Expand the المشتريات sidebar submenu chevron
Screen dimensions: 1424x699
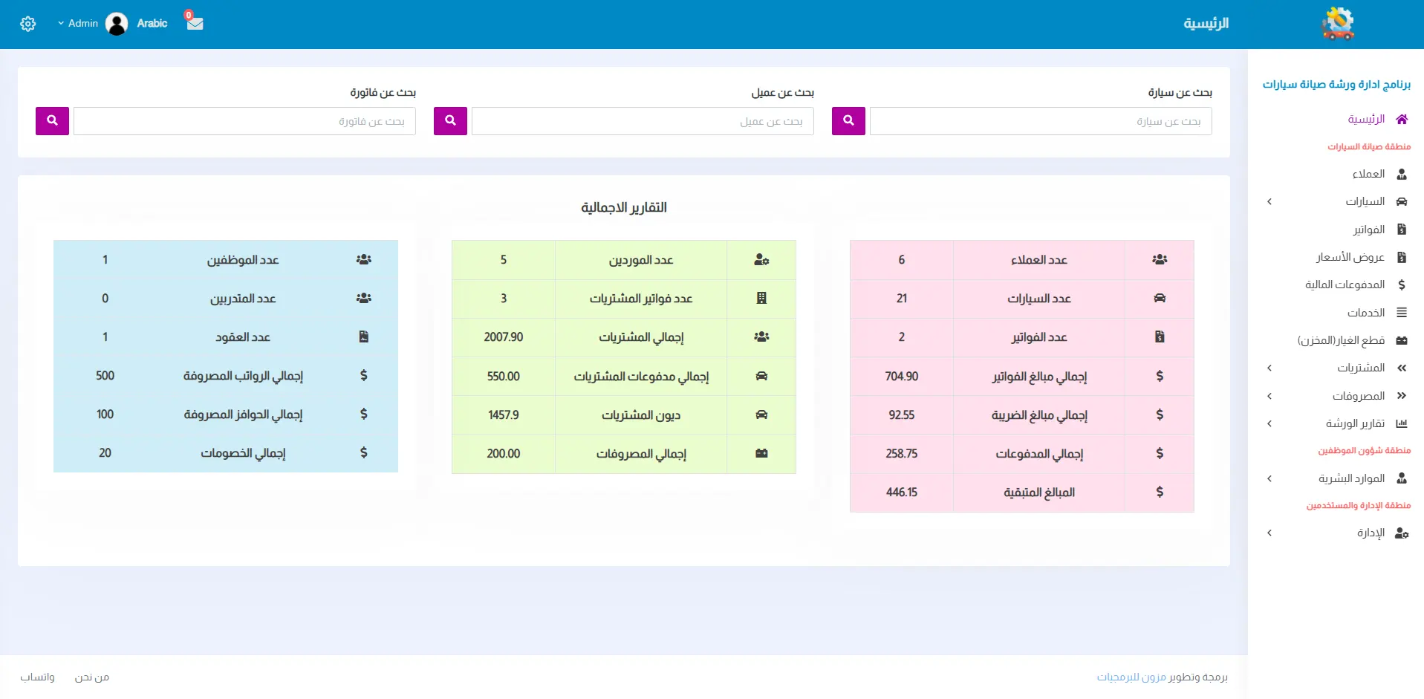1269,368
